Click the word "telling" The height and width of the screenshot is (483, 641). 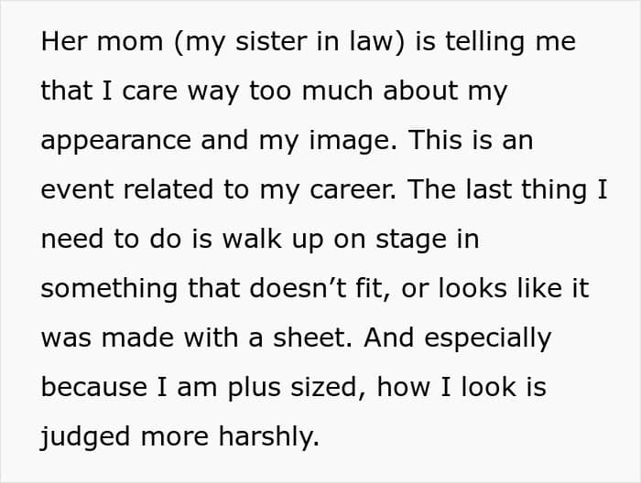(484, 42)
